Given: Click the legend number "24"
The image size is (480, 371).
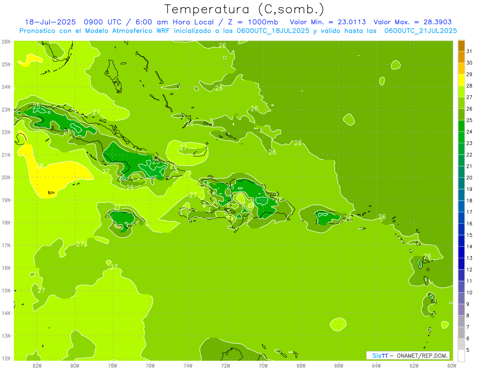Looking at the screenshot, I should coord(469,132).
